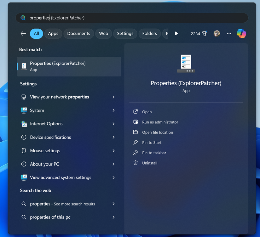Click the back arrow above Best match
The width and height of the screenshot is (260, 237).
(23, 33)
